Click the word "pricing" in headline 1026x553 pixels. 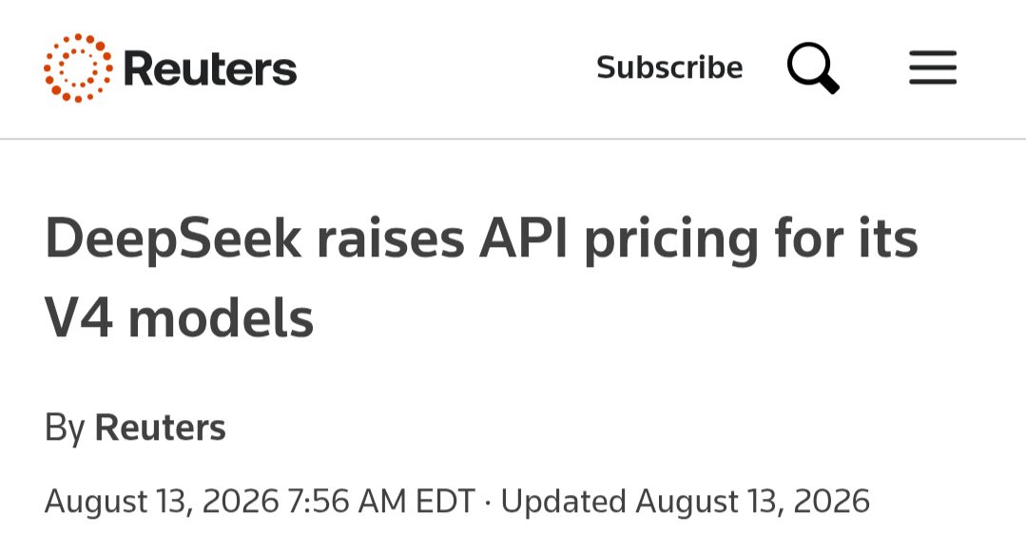(670, 240)
